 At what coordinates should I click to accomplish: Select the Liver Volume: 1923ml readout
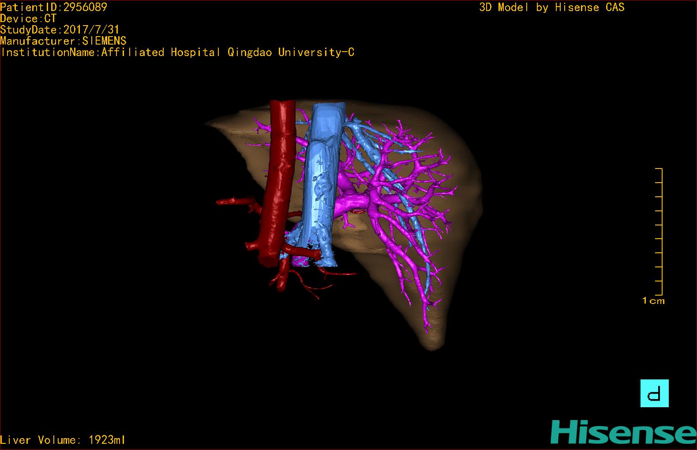[63, 440]
